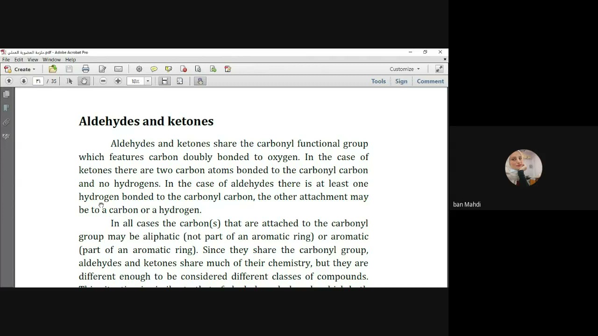The height and width of the screenshot is (336, 598).
Task: Open the View menu
Action: coord(33,60)
